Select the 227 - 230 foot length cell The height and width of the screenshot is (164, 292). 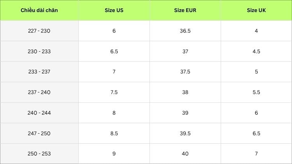[x=39, y=31]
